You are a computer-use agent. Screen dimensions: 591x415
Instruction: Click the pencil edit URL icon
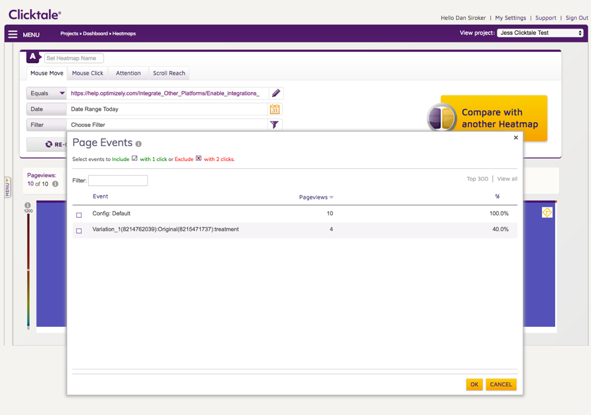click(x=276, y=93)
